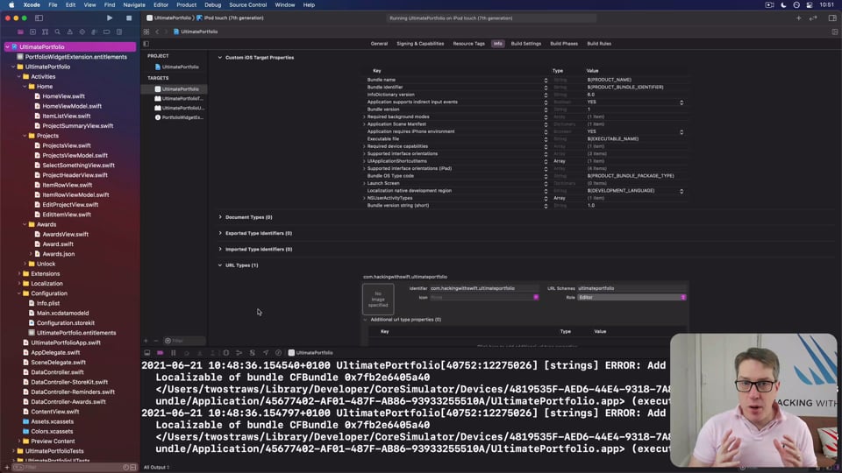Open environment overrides
The height and width of the screenshot is (473, 842).
[253, 353]
